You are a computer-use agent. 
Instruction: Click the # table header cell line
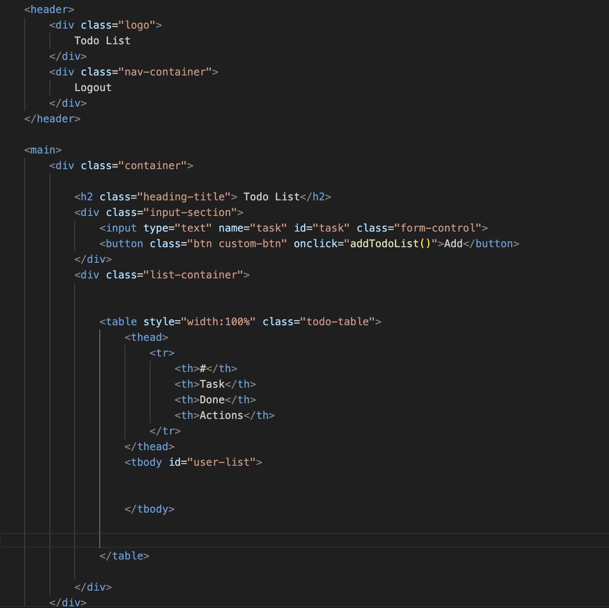[206, 368]
